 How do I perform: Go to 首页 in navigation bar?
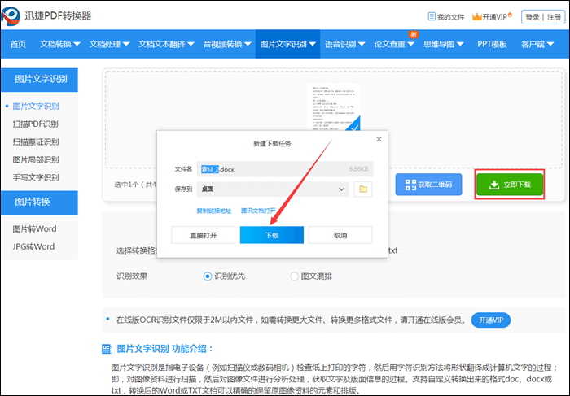tap(18, 44)
